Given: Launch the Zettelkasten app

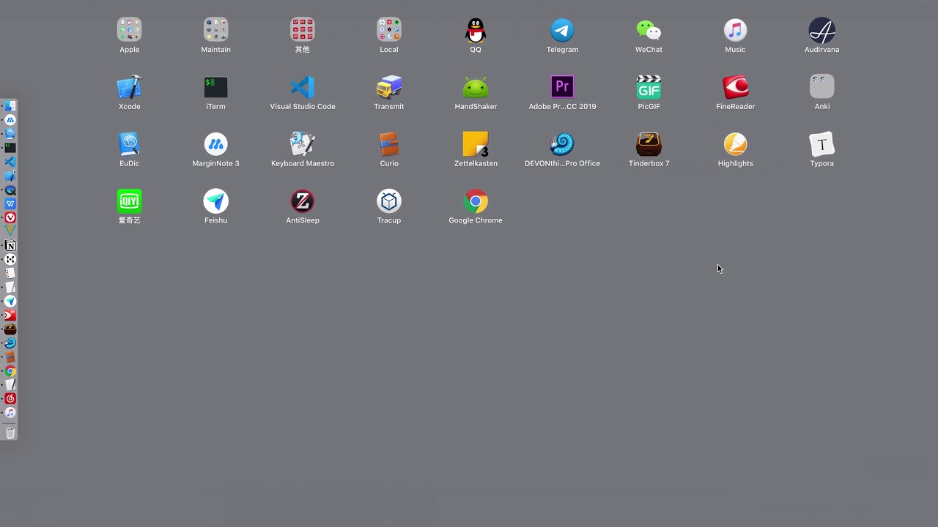Looking at the screenshot, I should click(476, 144).
